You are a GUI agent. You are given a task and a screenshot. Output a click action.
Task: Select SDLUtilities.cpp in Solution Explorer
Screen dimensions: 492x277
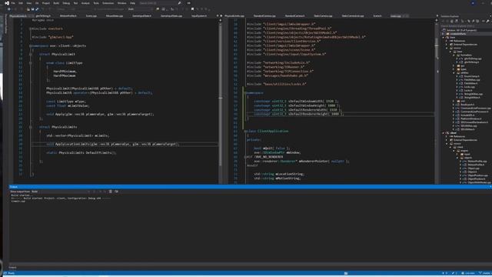(x=468, y=126)
